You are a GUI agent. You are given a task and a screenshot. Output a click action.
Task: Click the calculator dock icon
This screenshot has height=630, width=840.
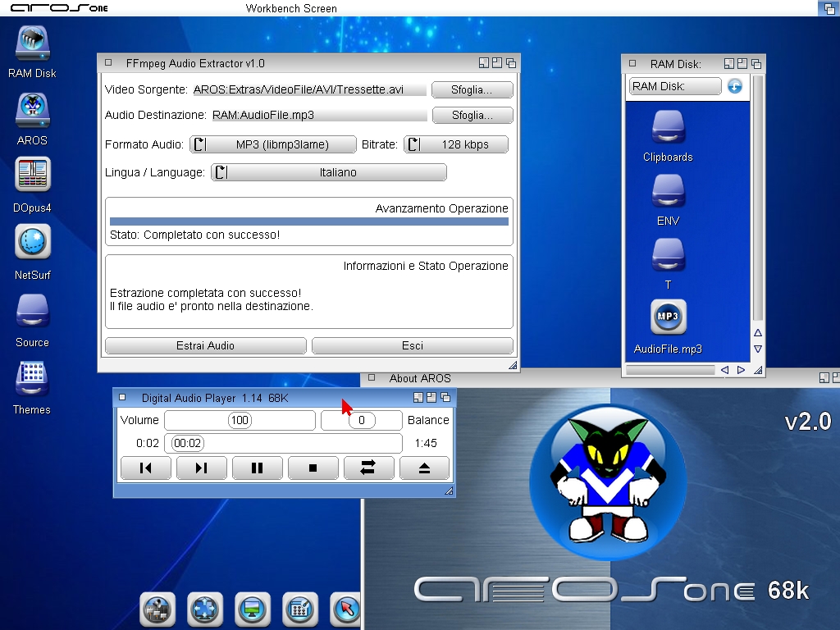coord(300,609)
